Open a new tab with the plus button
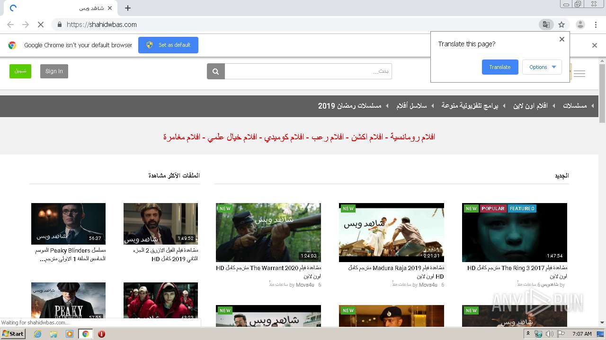This screenshot has height=340, width=606. [128, 8]
